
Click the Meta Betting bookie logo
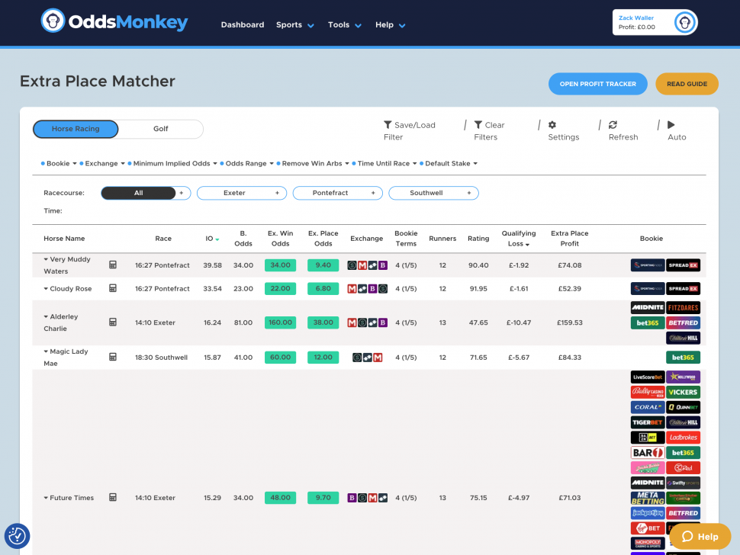point(648,498)
